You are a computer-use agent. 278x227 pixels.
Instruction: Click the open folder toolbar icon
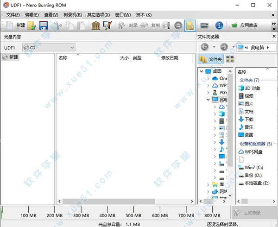[32, 25]
